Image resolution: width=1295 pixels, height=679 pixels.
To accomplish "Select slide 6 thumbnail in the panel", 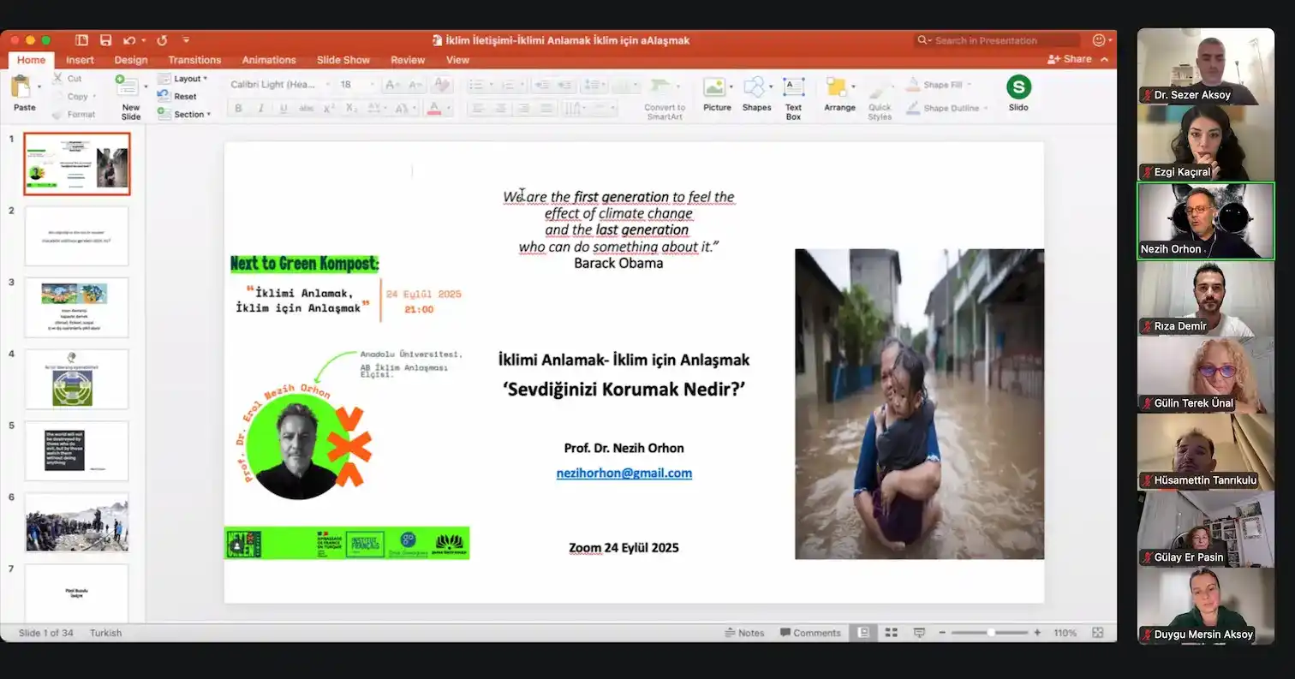I will 76,522.
